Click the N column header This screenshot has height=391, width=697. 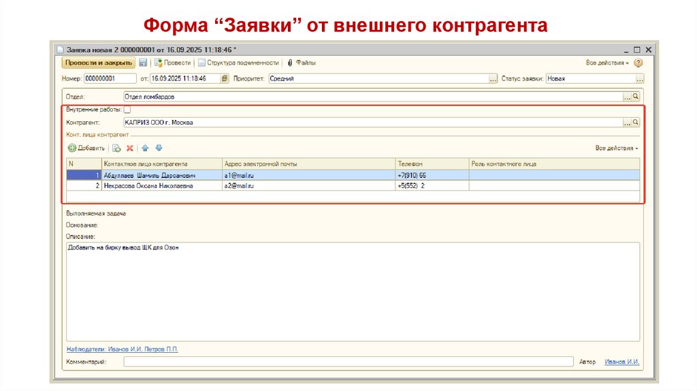tap(84, 163)
